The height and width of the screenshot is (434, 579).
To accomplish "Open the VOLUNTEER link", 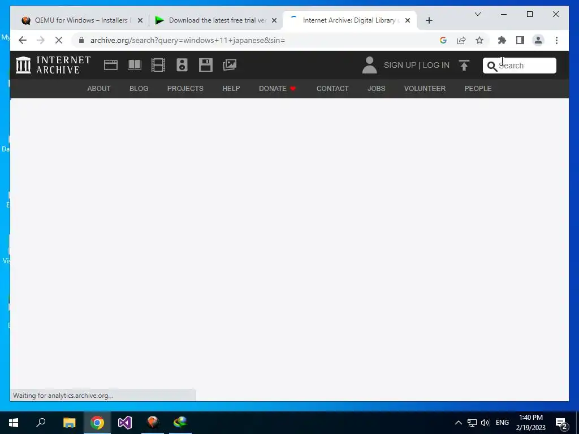I will (425, 89).
